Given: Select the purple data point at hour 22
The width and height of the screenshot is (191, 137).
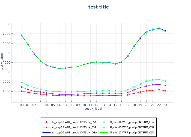Looking at the screenshot, I should tap(159, 84).
